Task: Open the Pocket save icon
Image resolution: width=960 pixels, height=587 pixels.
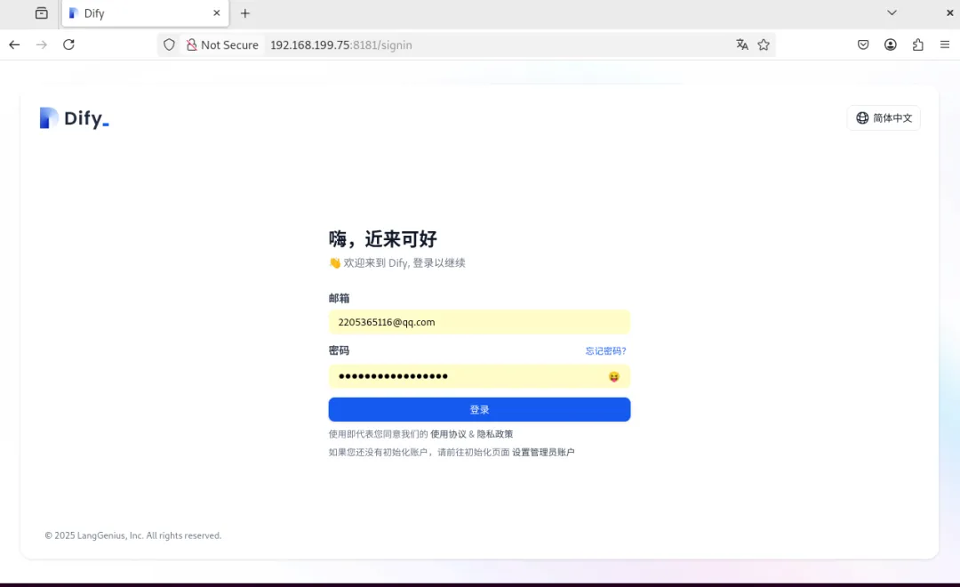Action: coord(863,44)
